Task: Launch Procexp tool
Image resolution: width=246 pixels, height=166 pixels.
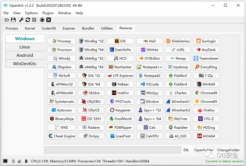Action: click(x=62, y=41)
